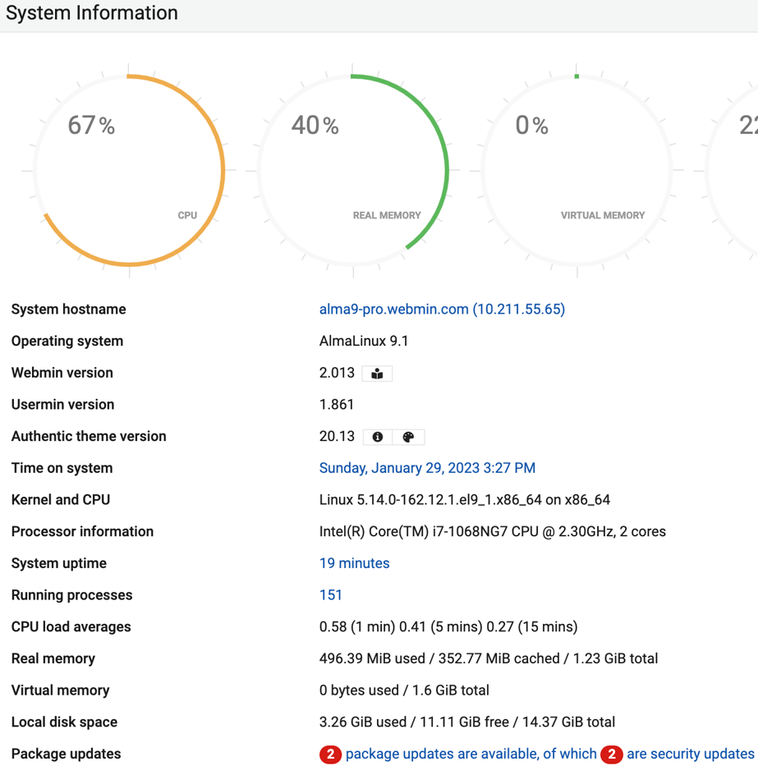Click the Kernel and CPU label
The image size is (758, 766).
(x=61, y=500)
